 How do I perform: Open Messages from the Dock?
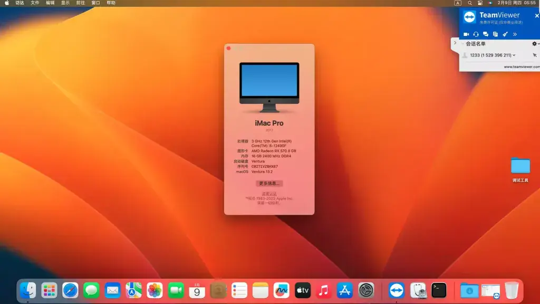point(91,290)
